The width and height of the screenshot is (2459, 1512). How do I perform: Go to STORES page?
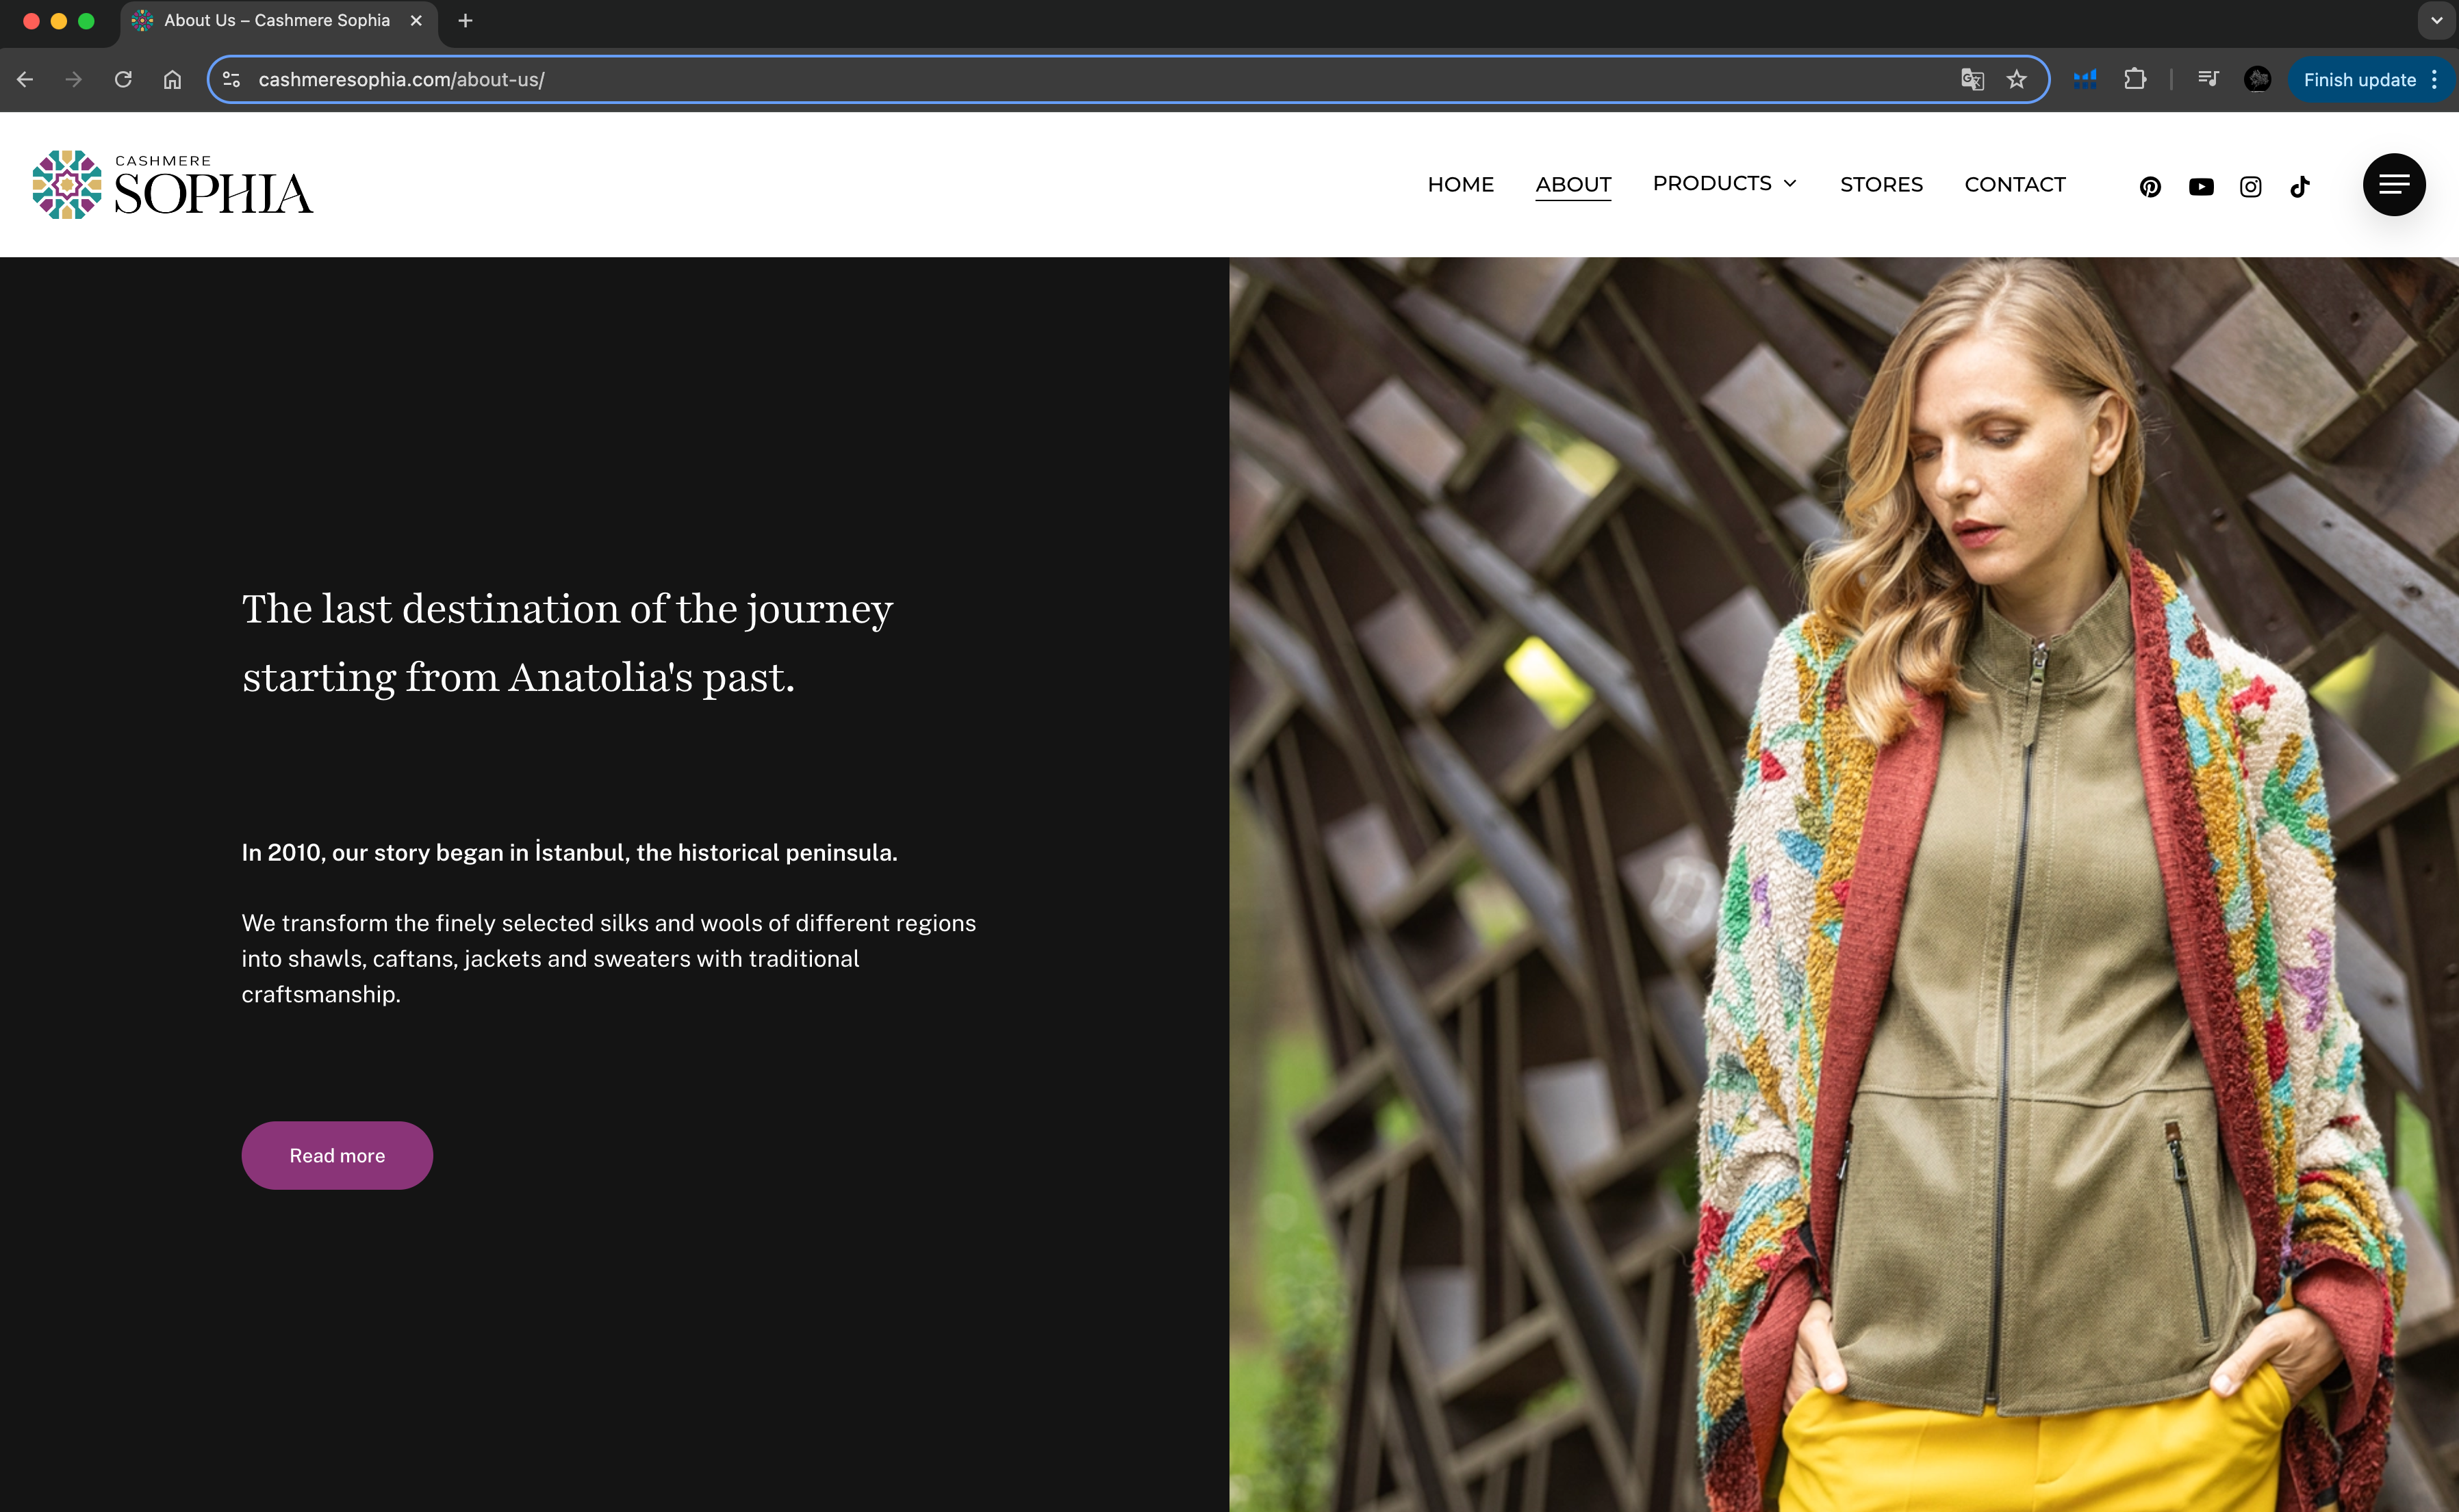tap(1881, 184)
